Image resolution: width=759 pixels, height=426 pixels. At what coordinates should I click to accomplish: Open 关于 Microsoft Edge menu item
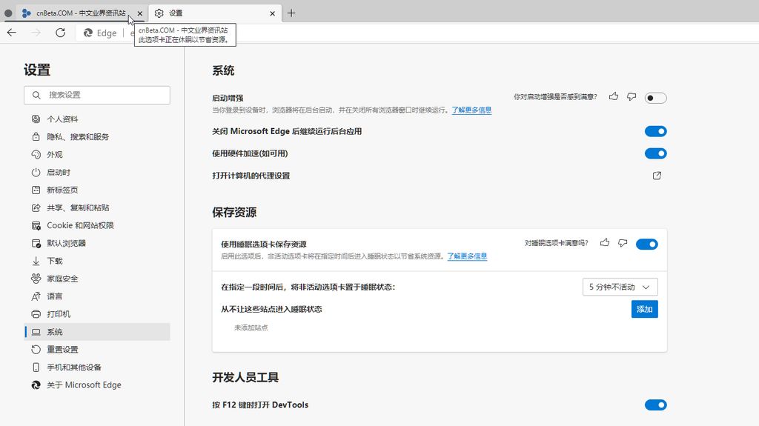point(84,385)
